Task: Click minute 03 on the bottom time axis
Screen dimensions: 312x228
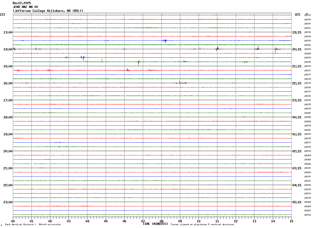Action: (x=69, y=221)
